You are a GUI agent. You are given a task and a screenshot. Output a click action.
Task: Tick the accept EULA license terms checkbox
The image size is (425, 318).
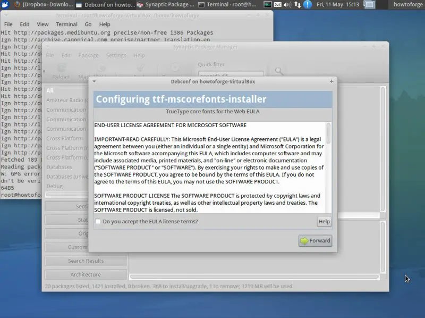(x=98, y=221)
